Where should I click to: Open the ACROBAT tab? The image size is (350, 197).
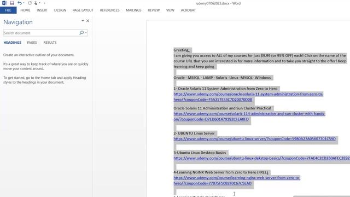[188, 10]
